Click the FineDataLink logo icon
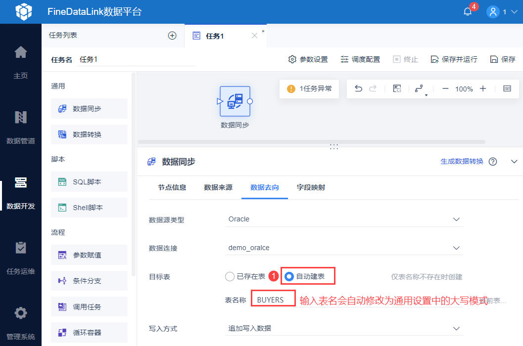The width and height of the screenshot is (523, 346). (x=24, y=12)
